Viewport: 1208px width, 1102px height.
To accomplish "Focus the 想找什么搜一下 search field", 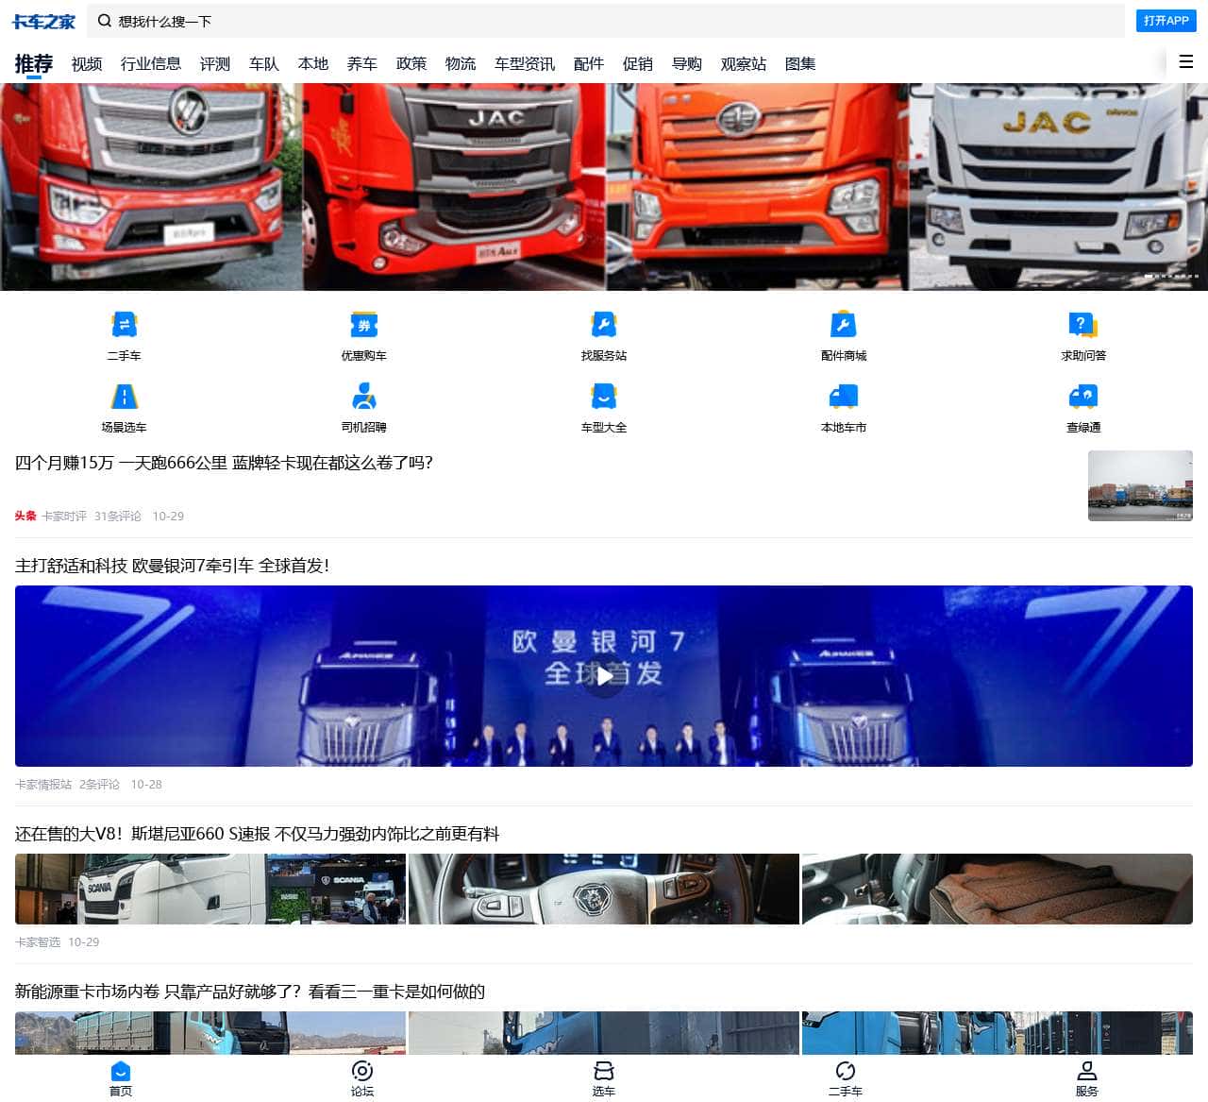I will pyautogui.click(x=606, y=21).
